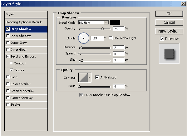Click the Spread slider handle
Viewport: 187px width, 136px height.
coord(79,54)
